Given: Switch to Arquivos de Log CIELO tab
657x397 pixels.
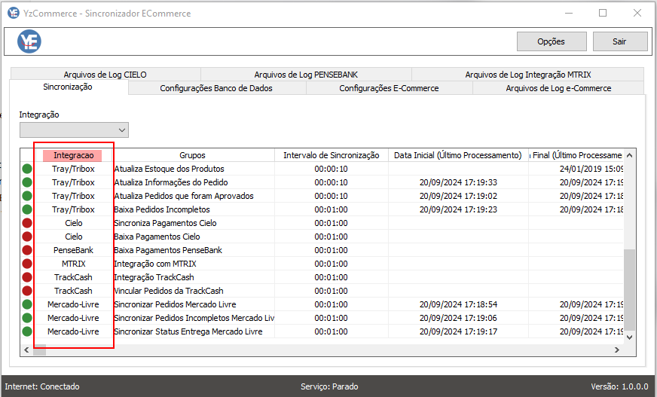Looking at the screenshot, I should (x=105, y=75).
